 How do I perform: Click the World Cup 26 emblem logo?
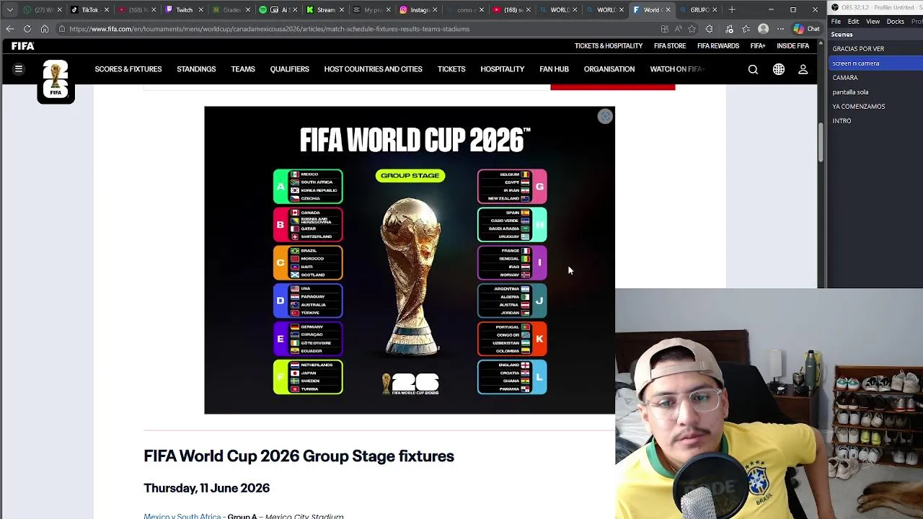(x=56, y=80)
